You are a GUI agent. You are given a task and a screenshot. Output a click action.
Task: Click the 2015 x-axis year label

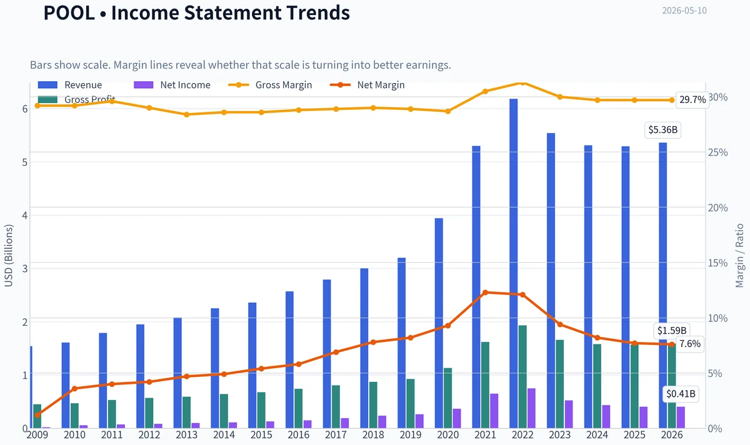point(261,434)
